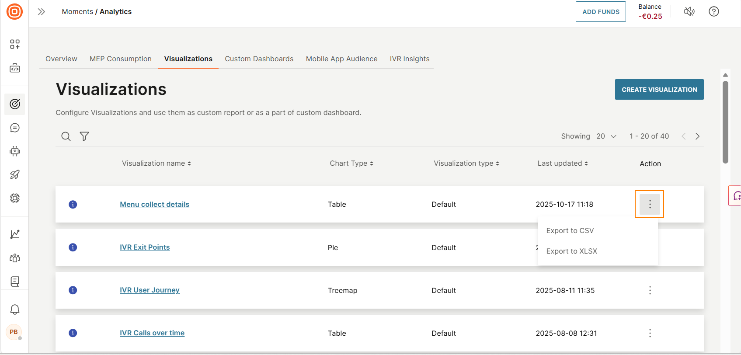Open the IVR Insights tab
Image resolution: width=741 pixels, height=355 pixels.
pos(410,59)
